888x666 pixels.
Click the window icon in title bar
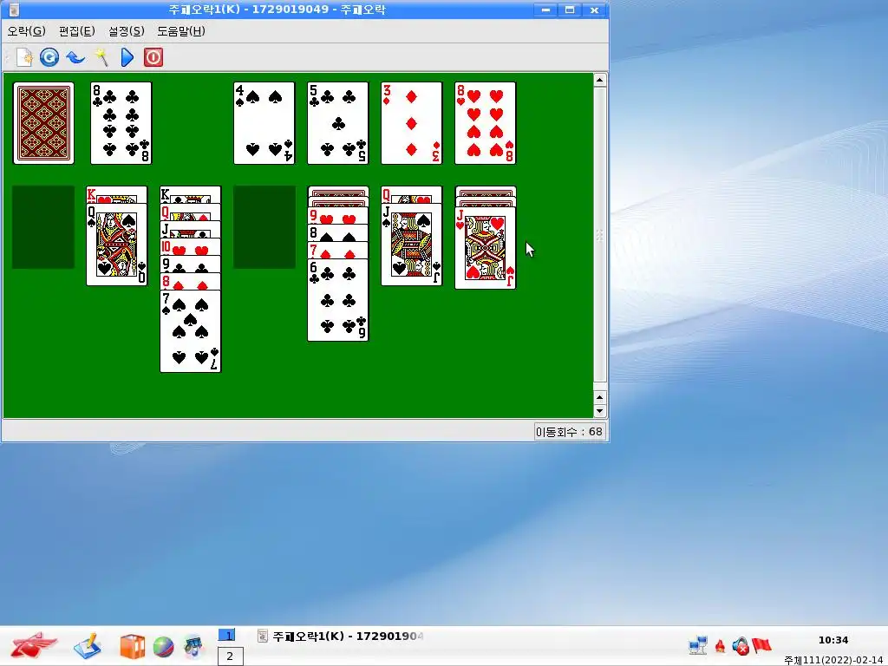point(14,10)
